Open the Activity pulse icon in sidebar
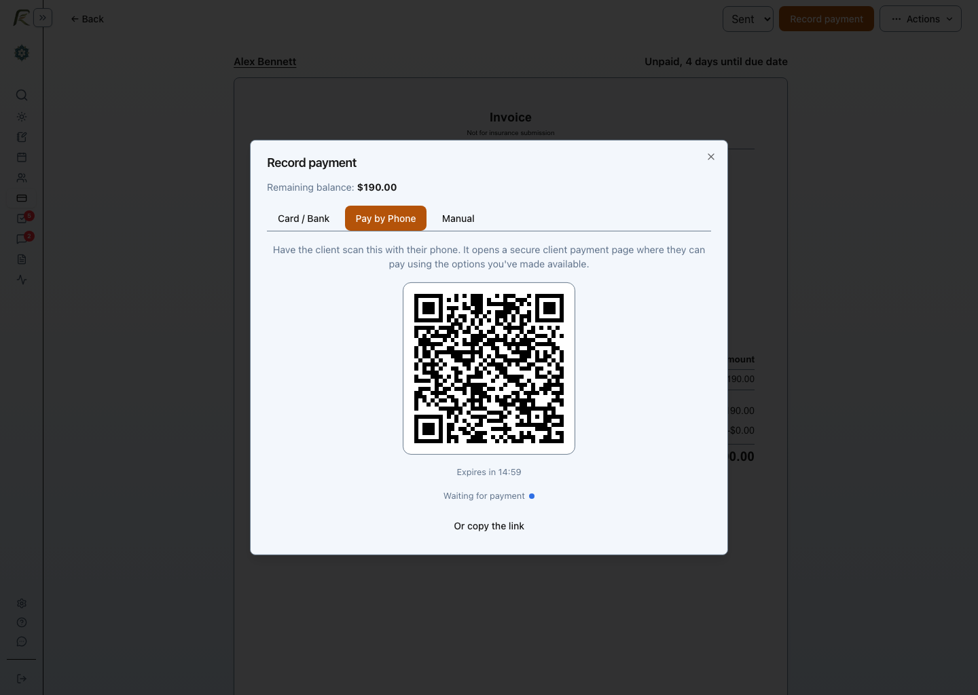The height and width of the screenshot is (695, 978). [x=22, y=280]
